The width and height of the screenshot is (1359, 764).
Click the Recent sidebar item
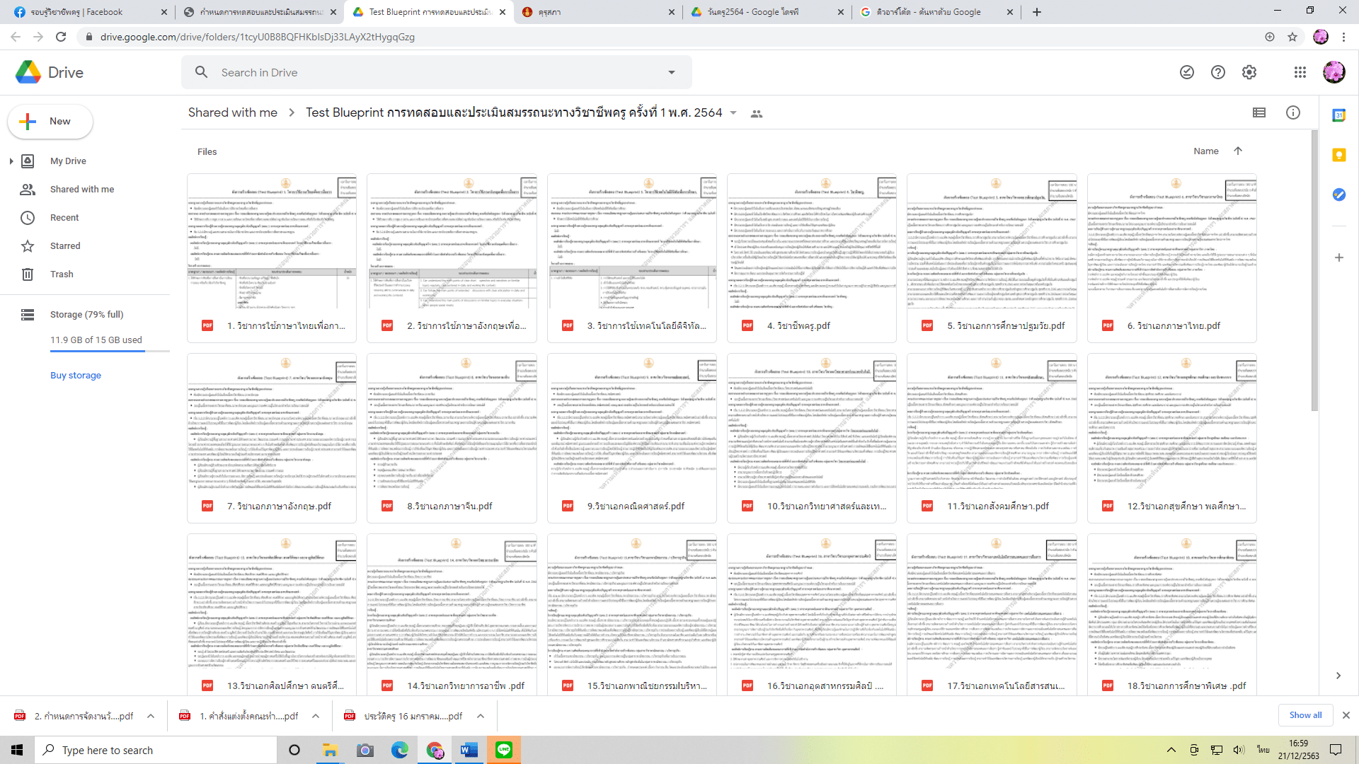[64, 217]
